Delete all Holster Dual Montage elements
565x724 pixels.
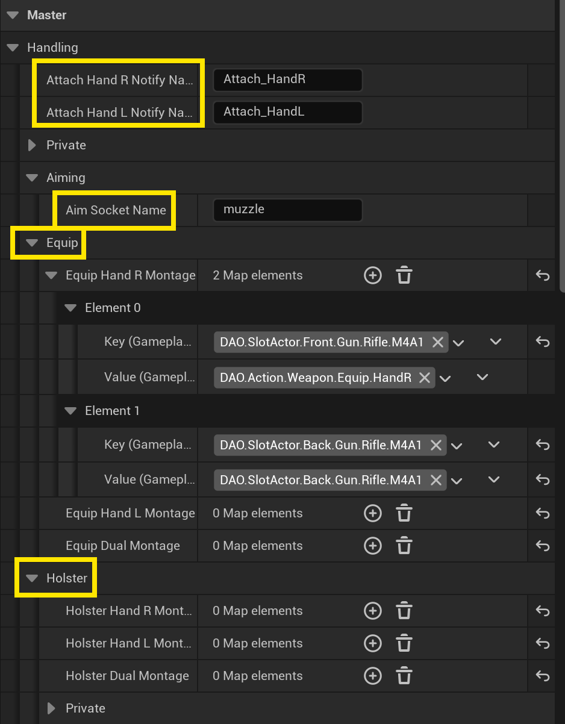[404, 676]
